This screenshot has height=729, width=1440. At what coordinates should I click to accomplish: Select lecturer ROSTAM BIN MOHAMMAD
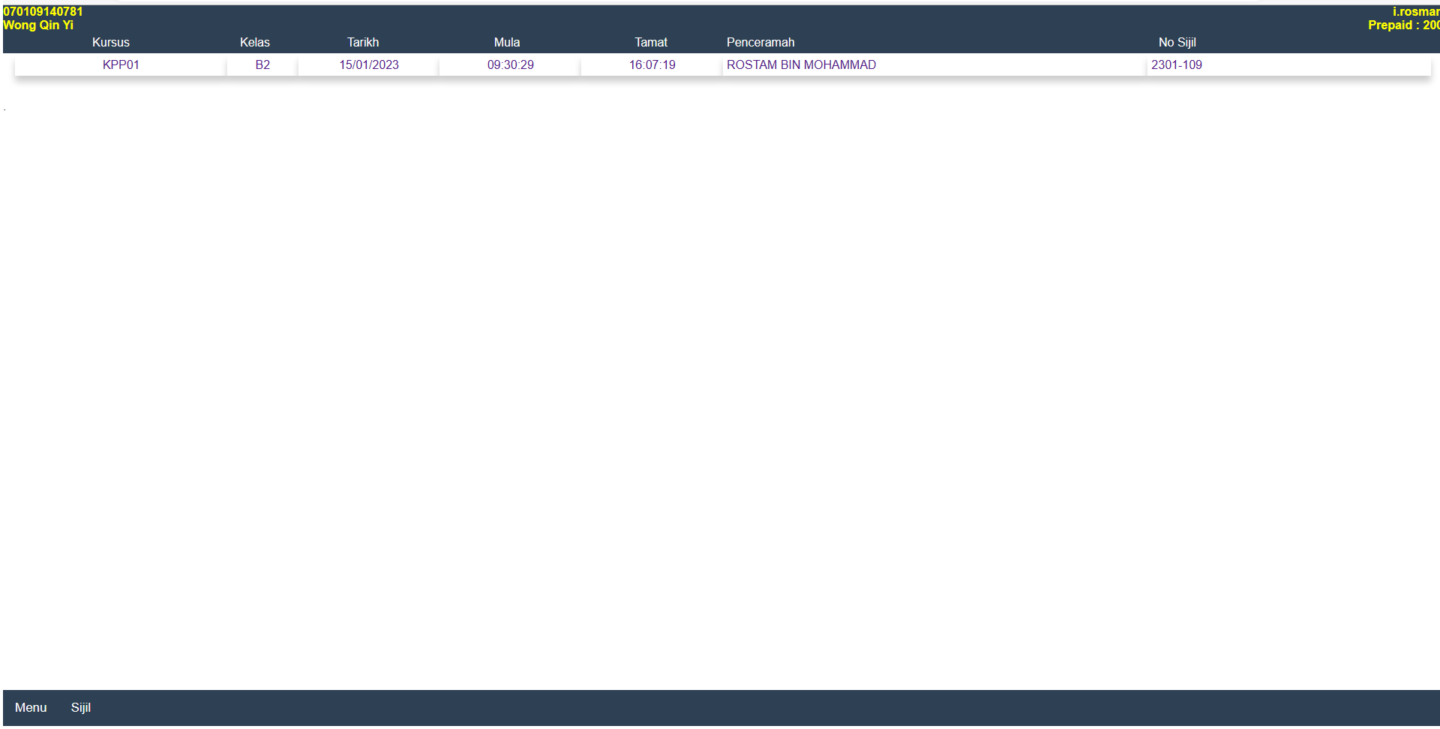(801, 65)
